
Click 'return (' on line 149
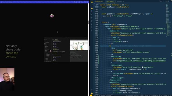105,22
